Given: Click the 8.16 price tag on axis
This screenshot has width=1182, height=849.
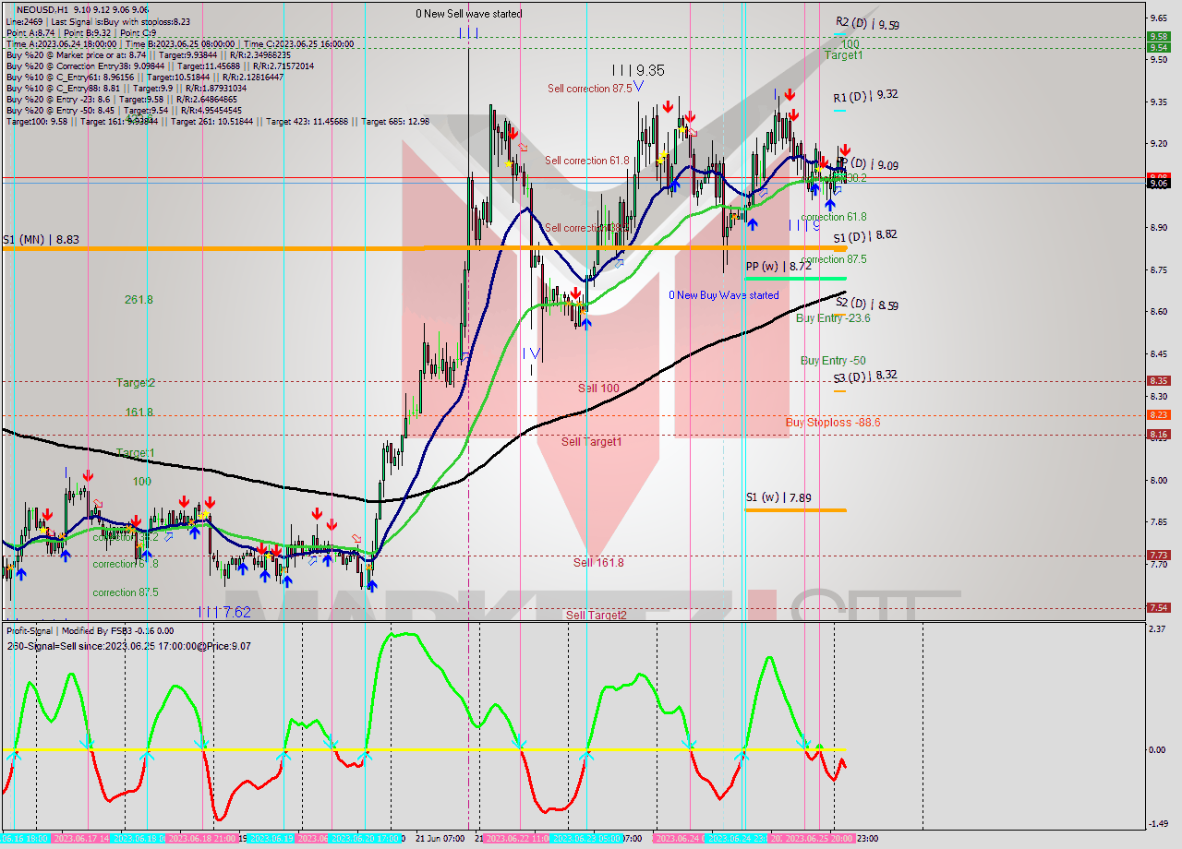Looking at the screenshot, I should tap(1158, 434).
